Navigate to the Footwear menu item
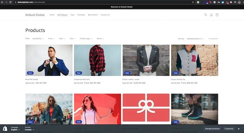244x133 pixels. click(81, 15)
